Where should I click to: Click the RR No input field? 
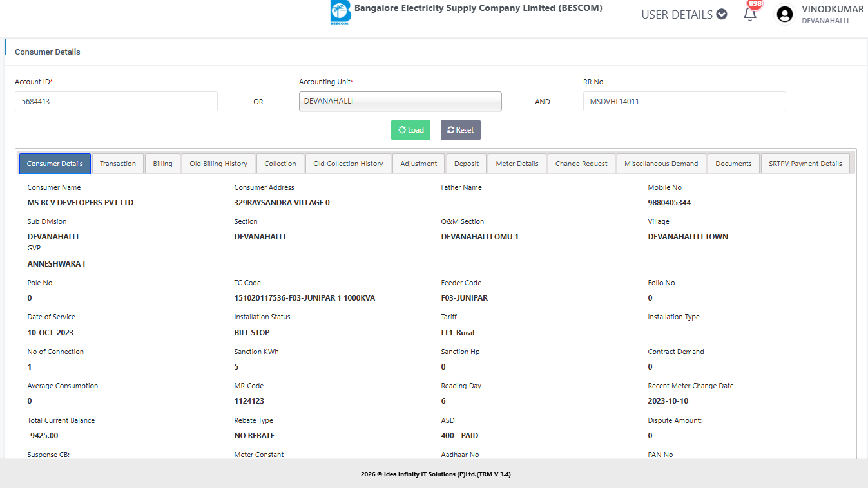point(684,102)
